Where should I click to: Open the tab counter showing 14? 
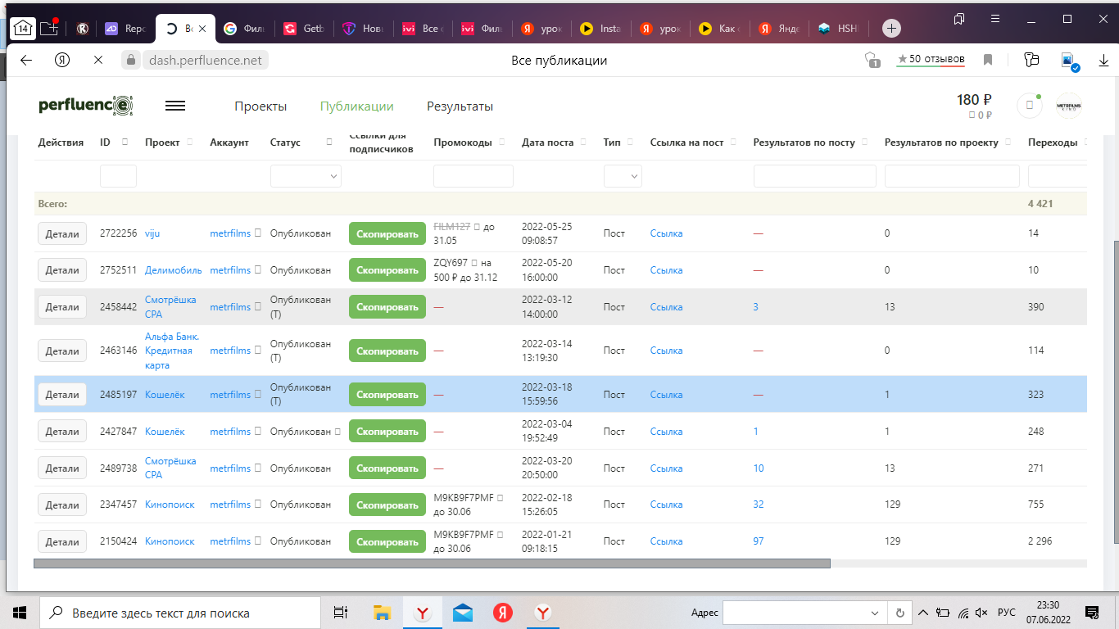pos(23,28)
